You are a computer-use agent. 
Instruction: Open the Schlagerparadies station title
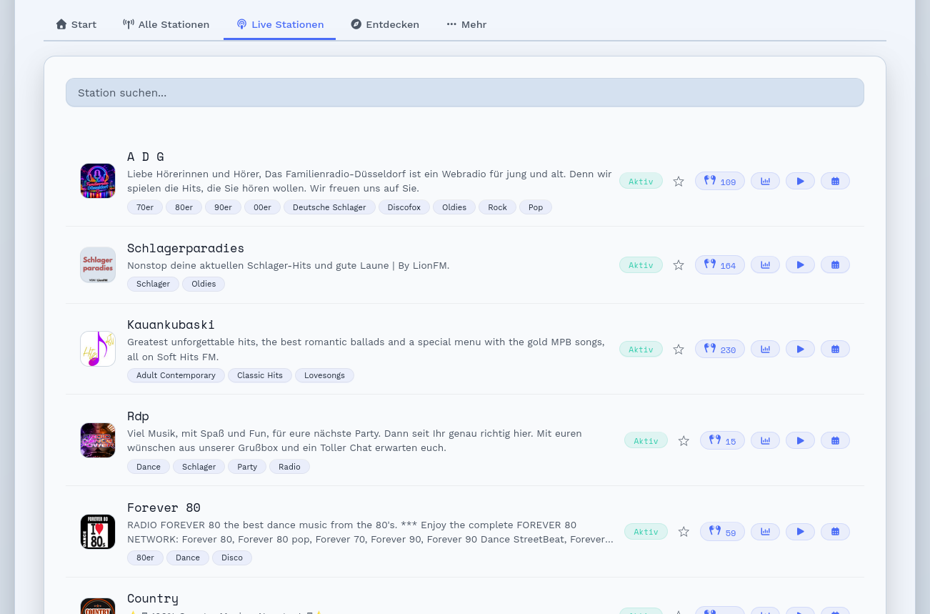point(186,248)
